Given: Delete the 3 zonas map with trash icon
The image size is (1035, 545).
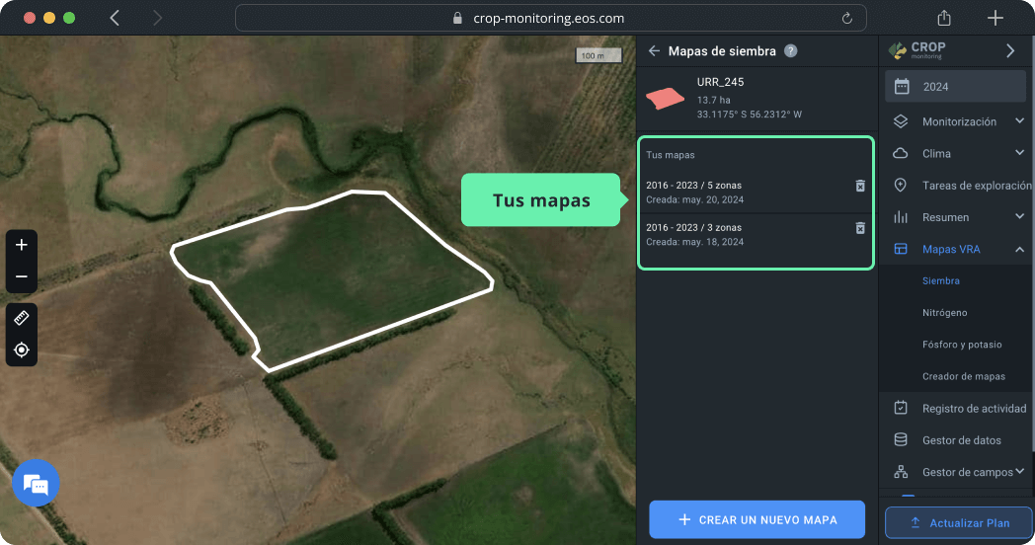Looking at the screenshot, I should pos(859,228).
